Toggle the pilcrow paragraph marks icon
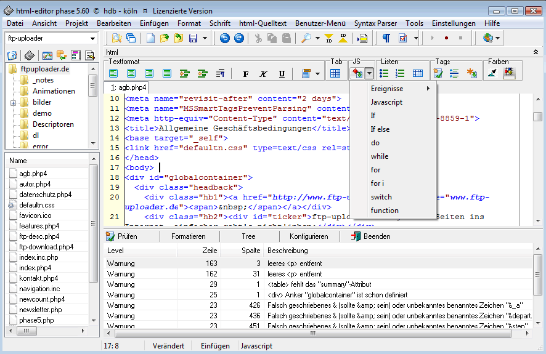 386,38
